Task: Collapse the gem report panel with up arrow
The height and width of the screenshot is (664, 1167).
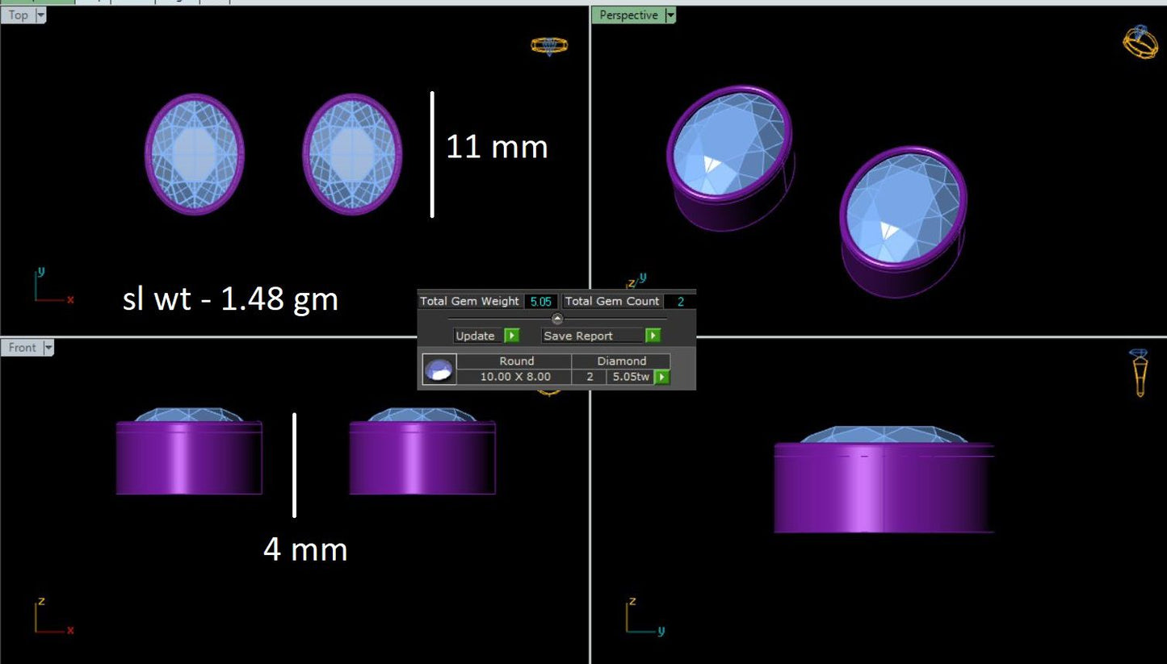Action: click(x=556, y=319)
